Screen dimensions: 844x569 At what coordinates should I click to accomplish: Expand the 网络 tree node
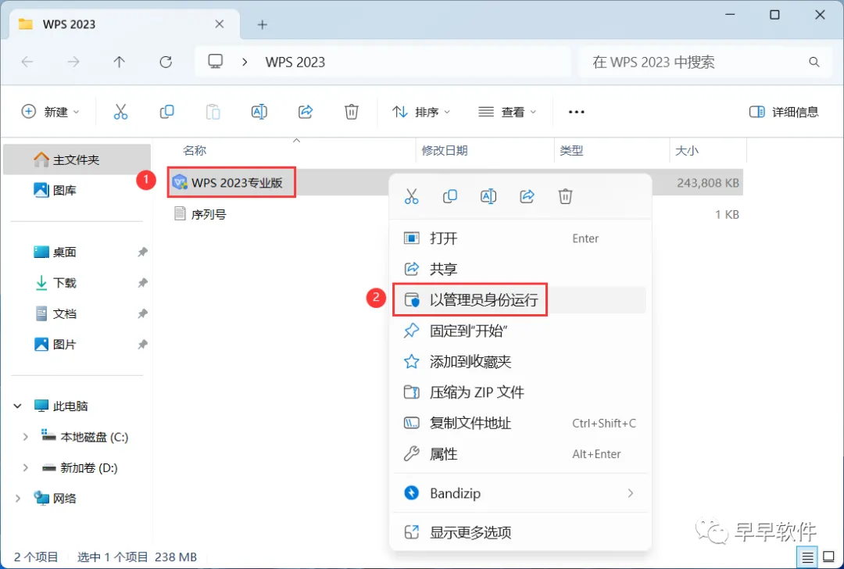(x=18, y=499)
